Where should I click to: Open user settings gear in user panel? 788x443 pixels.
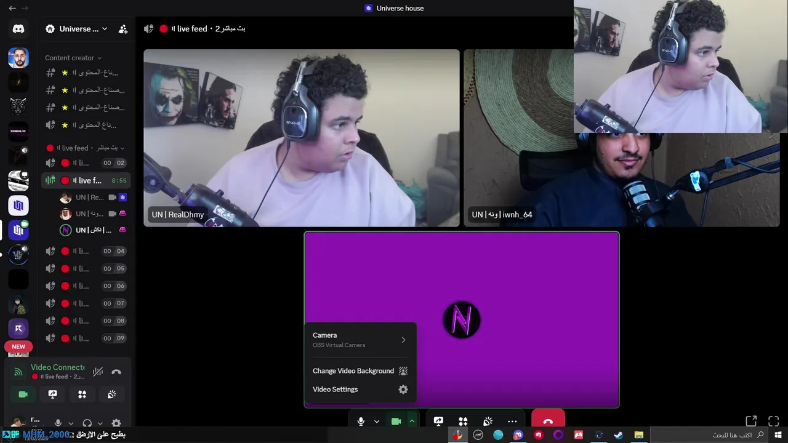coord(116,423)
